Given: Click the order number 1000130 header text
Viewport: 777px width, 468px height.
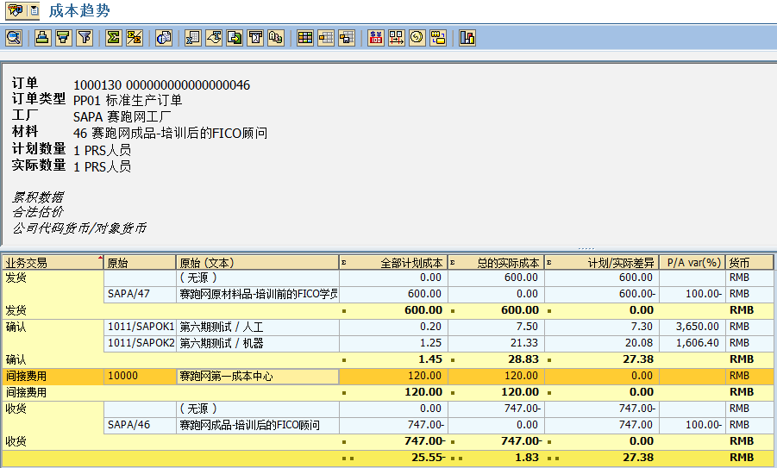Looking at the screenshot, I should click(x=161, y=85).
